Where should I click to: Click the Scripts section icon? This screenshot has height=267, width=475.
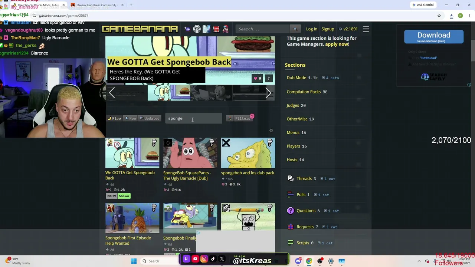pyautogui.click(x=291, y=243)
